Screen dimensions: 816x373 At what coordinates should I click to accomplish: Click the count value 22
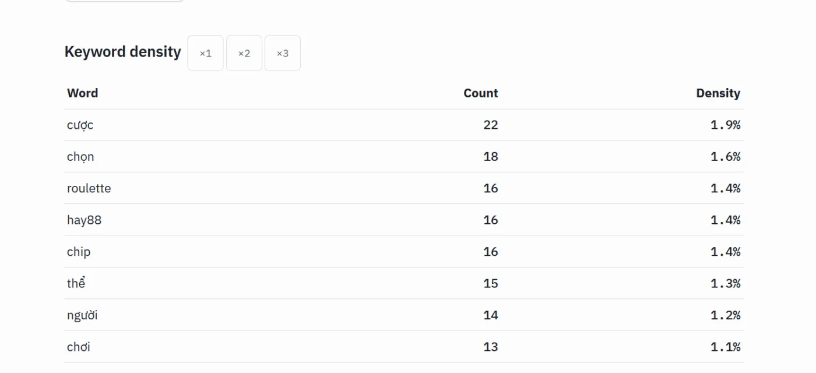[x=491, y=125]
